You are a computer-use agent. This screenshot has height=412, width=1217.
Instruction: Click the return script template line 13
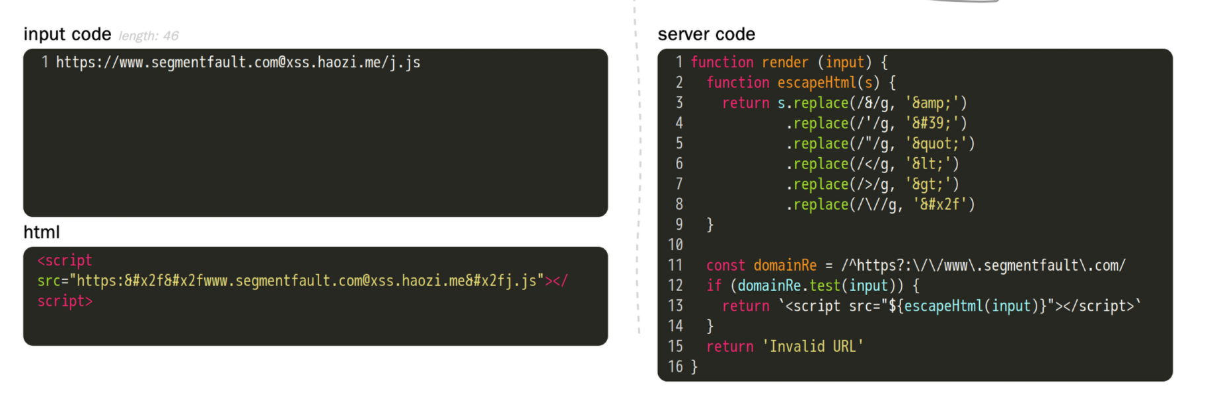932,306
